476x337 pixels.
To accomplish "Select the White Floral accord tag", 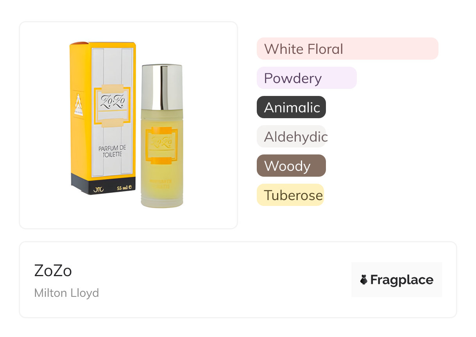I will click(x=347, y=49).
